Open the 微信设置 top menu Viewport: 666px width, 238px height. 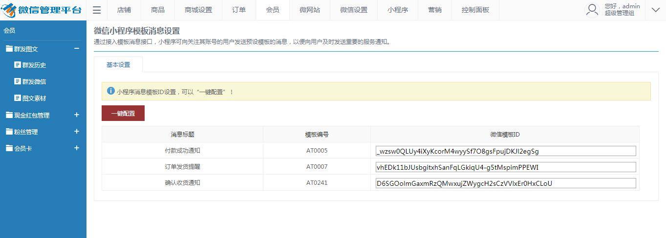pyautogui.click(x=354, y=10)
